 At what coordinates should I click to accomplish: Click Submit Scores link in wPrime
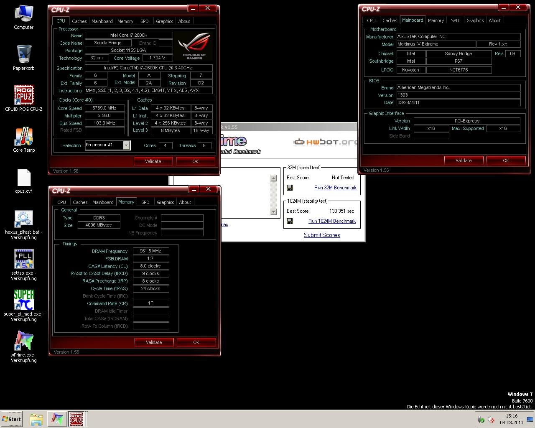pos(322,235)
